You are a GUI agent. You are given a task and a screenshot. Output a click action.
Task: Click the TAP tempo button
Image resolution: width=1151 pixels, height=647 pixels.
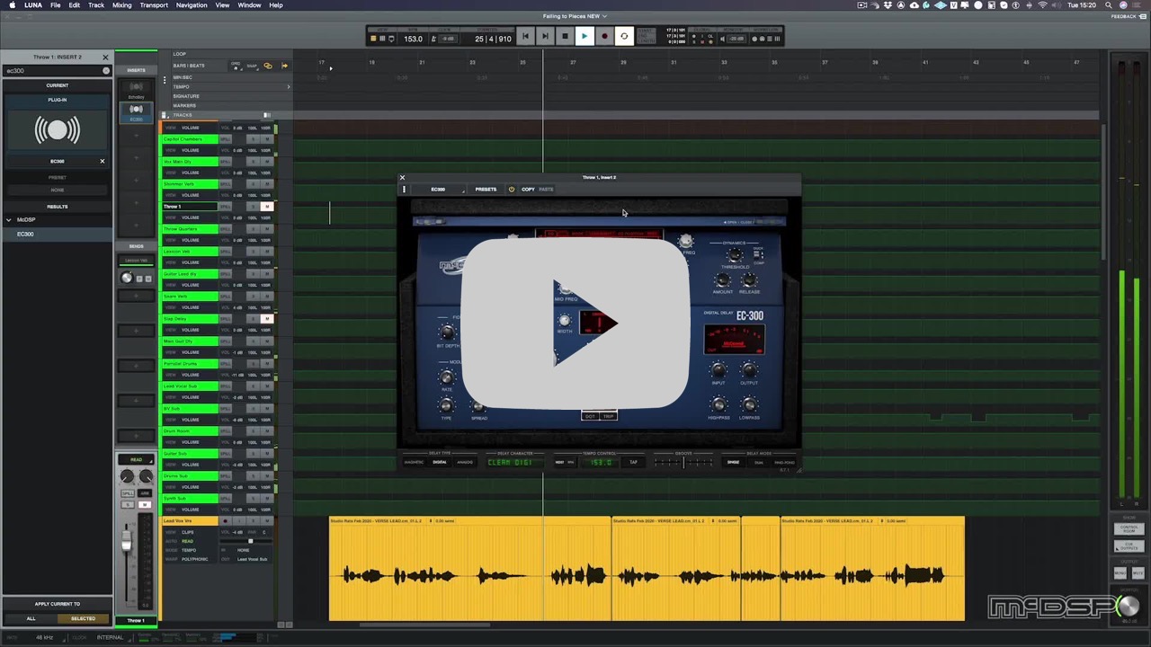tap(633, 463)
